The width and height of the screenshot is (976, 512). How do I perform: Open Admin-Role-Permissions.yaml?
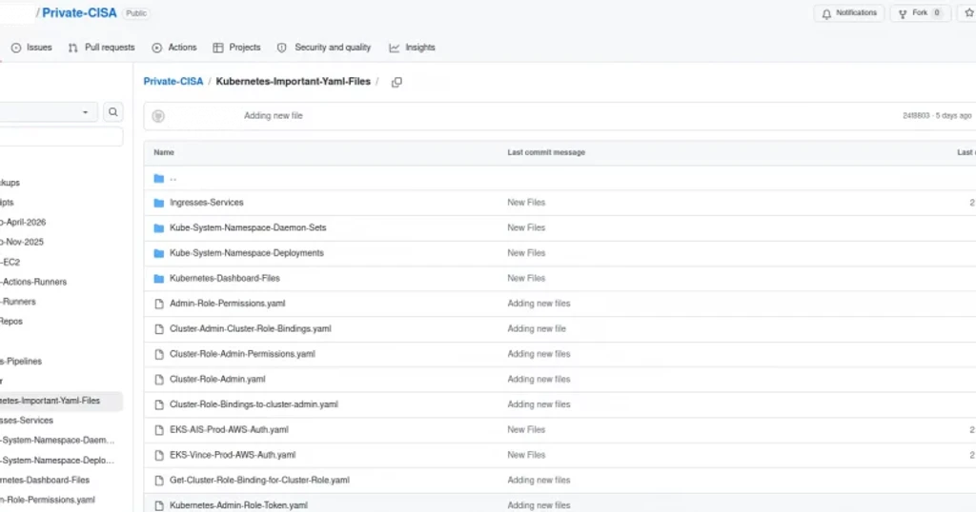227,304
